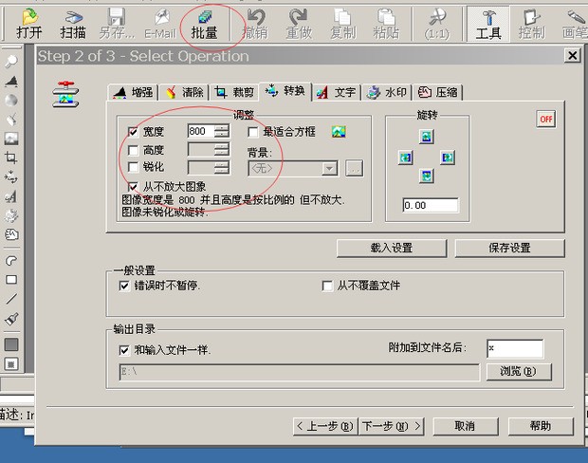
Task: Uncheck the 和输入文件一样 checkbox
Action: tap(124, 350)
